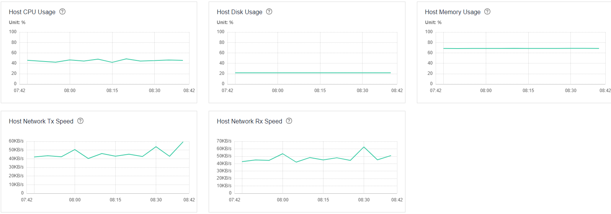Click Tx speed line point at 08:00
The height and width of the screenshot is (214, 611).
tap(75, 149)
